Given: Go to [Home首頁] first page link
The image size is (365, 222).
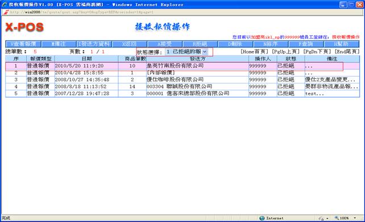Looking at the screenshot, I should [254, 52].
